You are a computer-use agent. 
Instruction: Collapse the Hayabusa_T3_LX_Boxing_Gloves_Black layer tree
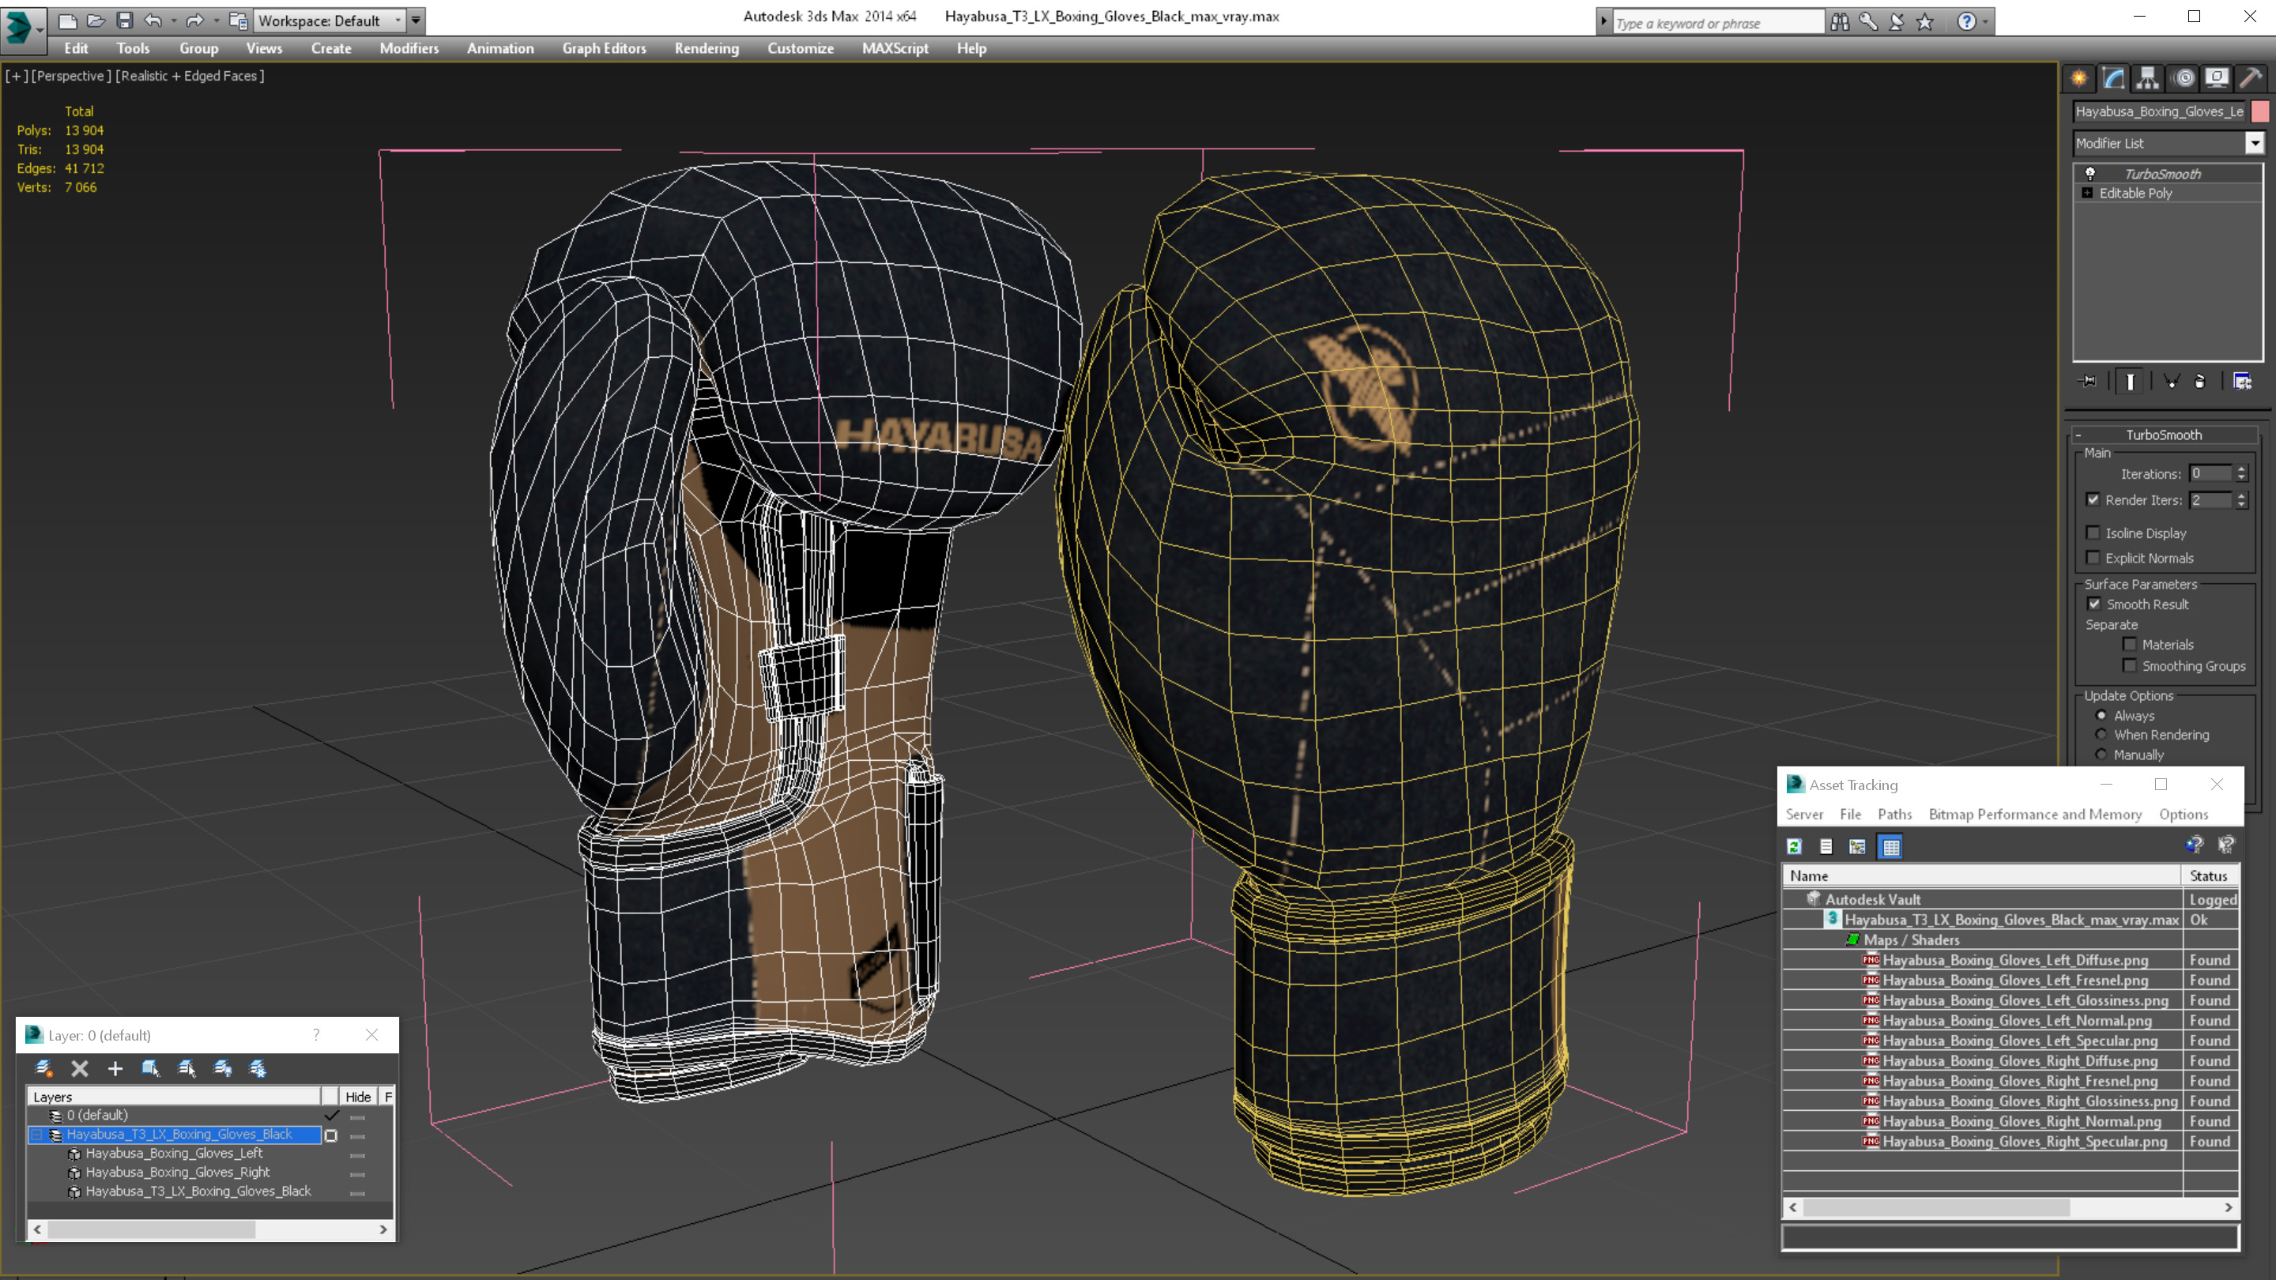(37, 1135)
